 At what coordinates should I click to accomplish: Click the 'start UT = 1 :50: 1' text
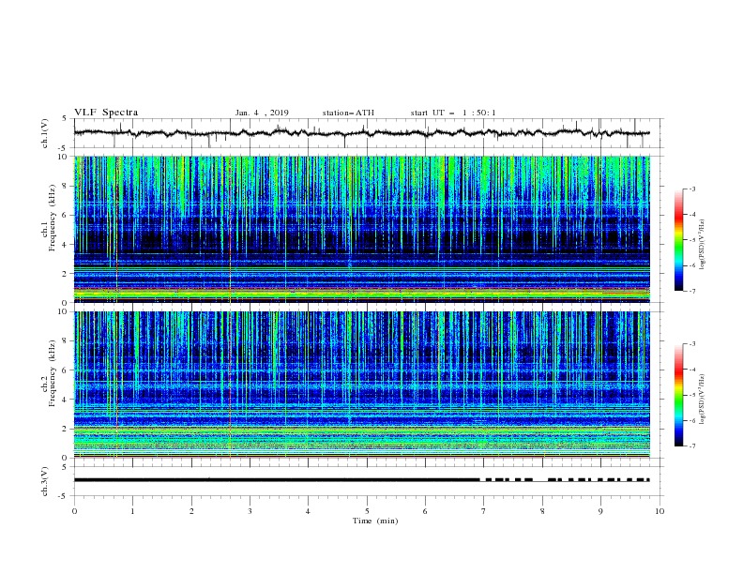click(x=453, y=113)
